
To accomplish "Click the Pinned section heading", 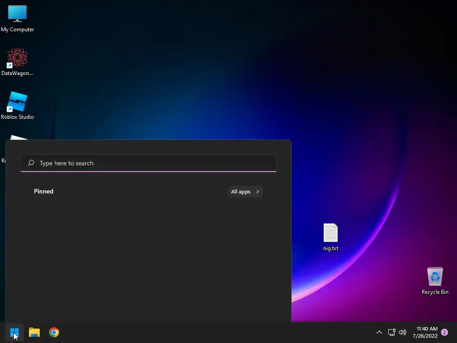I will (x=44, y=191).
